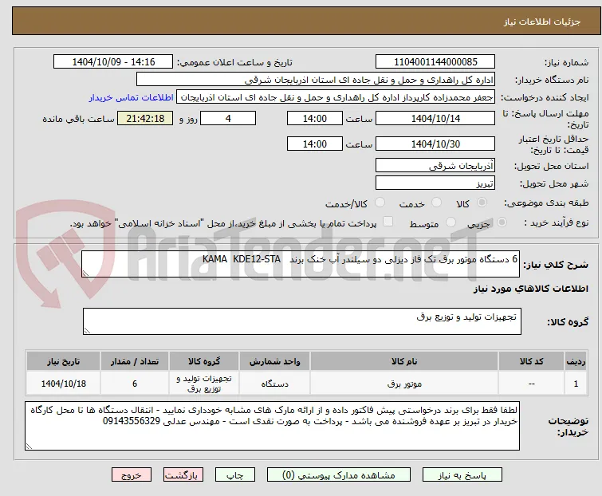This screenshot has height=496, width=602.
Task: Click the buyer organization name field
Action: tap(316, 80)
